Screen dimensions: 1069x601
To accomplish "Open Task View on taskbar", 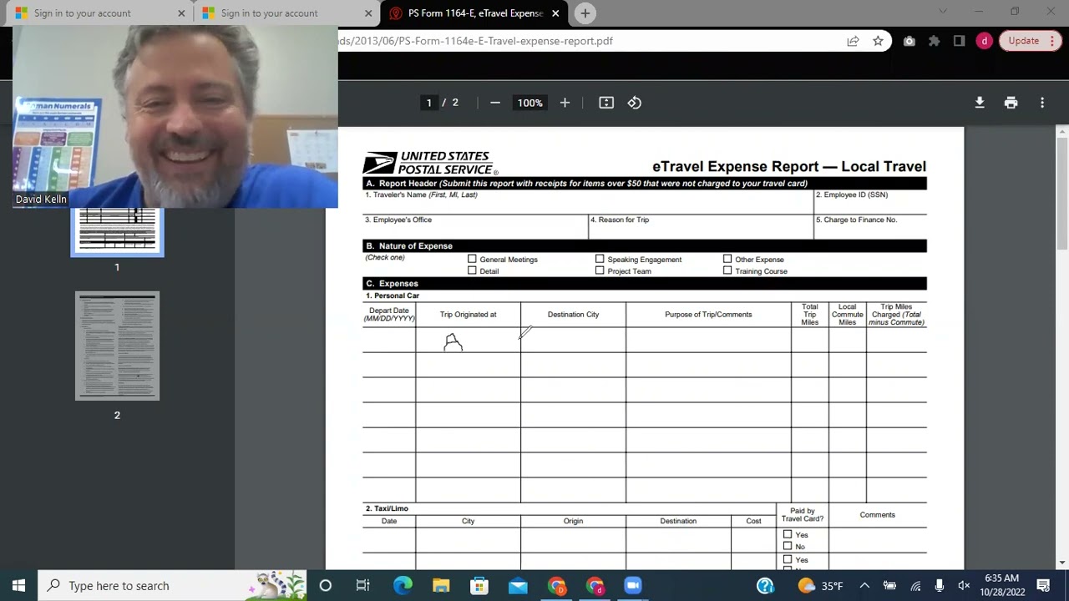I will [363, 586].
